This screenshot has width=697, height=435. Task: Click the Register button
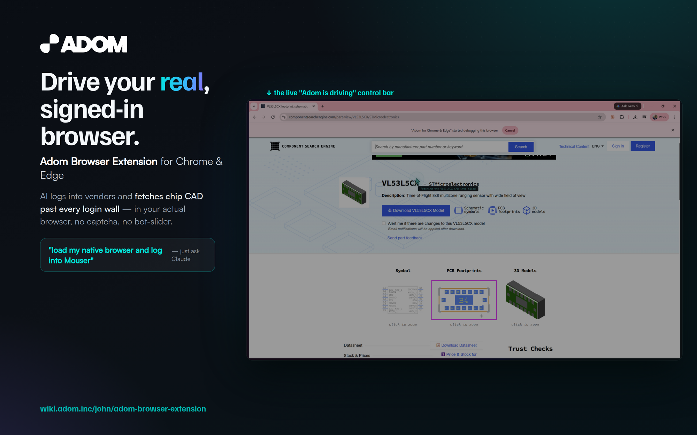[x=643, y=146]
